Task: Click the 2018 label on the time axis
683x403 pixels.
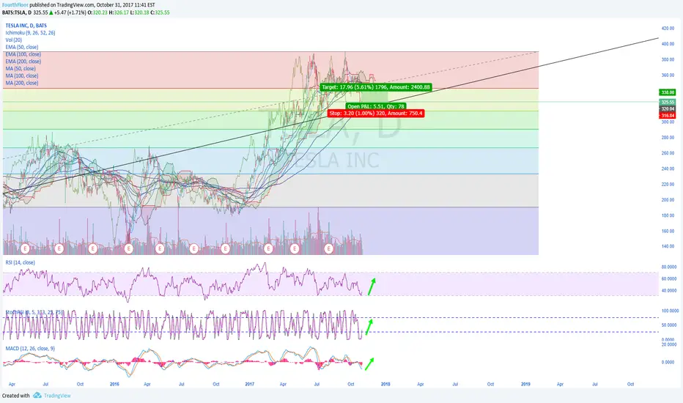Action: coord(385,384)
